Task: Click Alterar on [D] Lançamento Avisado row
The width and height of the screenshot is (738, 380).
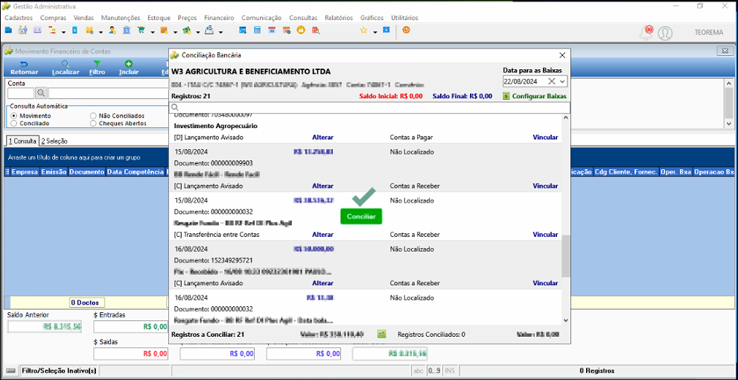Action: pos(323,138)
